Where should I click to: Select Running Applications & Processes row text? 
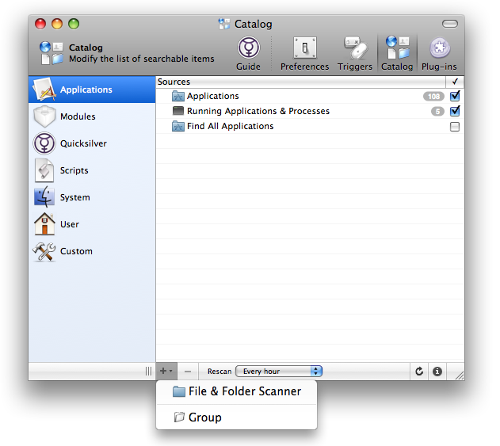(x=258, y=111)
